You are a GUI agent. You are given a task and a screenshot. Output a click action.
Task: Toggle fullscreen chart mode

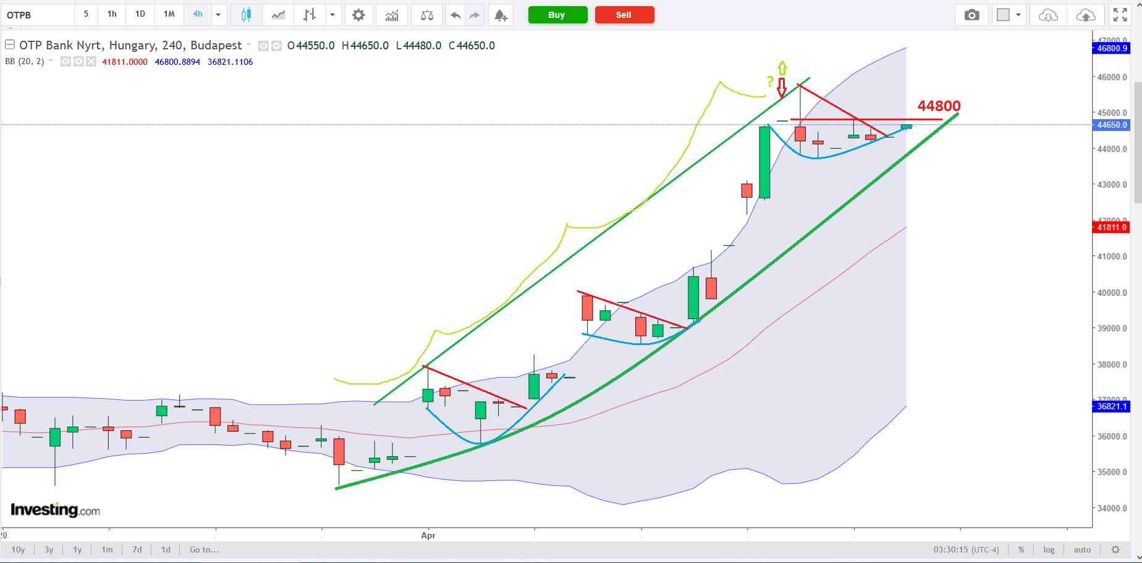(1120, 15)
